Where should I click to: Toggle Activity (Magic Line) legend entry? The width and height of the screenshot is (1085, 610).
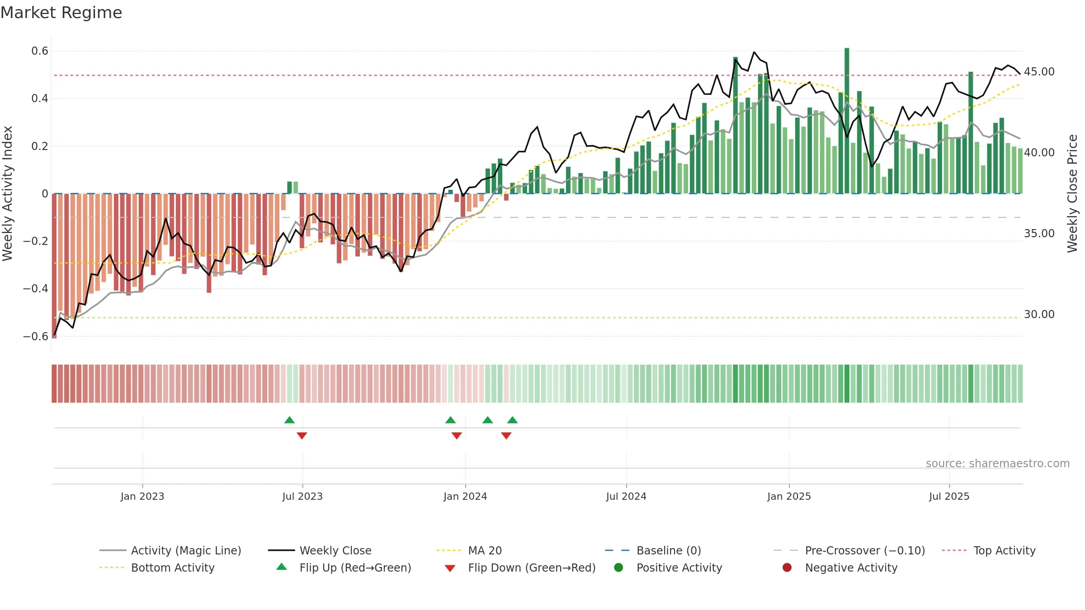[170, 550]
